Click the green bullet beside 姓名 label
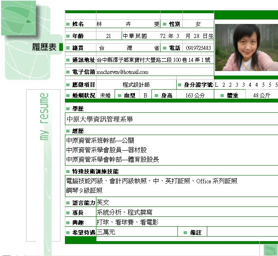This screenshot has width=278, height=256. (68, 24)
